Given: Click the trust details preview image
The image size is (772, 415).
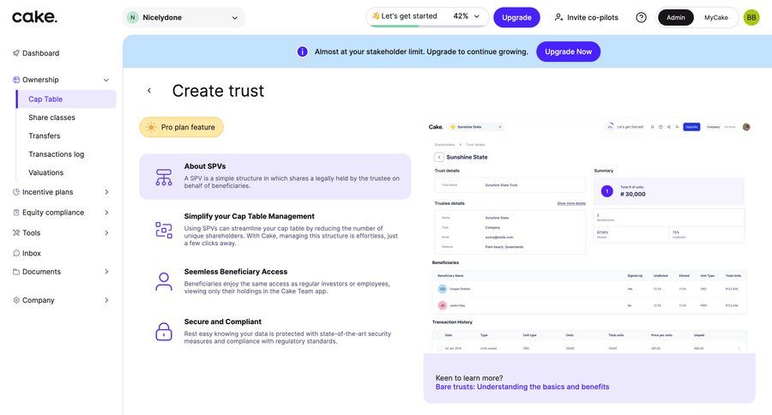Looking at the screenshot, I should point(588,236).
